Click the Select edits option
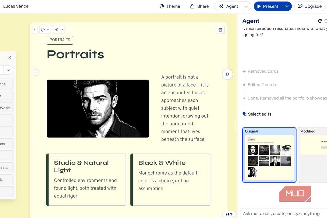 click(x=257, y=114)
